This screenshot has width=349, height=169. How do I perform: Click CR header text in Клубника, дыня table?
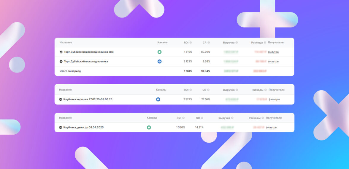pos(198,118)
